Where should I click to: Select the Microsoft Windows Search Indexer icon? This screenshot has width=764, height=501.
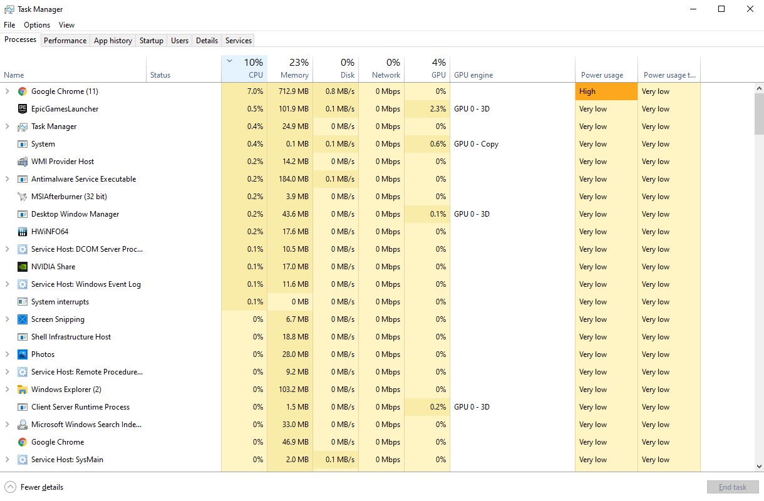[x=23, y=425]
